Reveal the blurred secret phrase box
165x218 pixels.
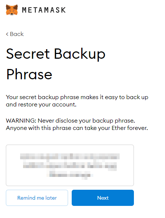[x=70, y=165]
